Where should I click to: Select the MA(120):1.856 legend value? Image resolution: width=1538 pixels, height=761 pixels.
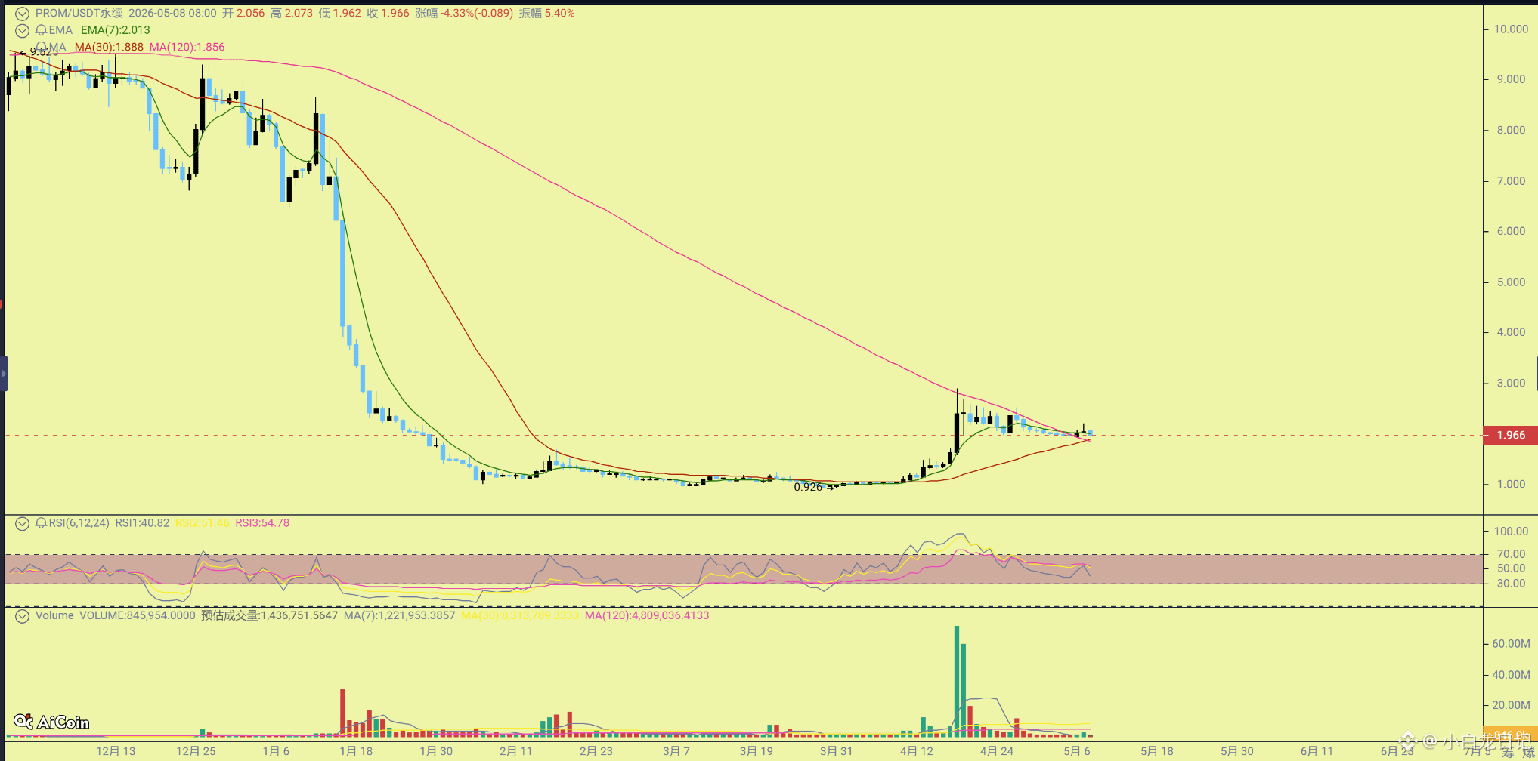[x=187, y=47]
